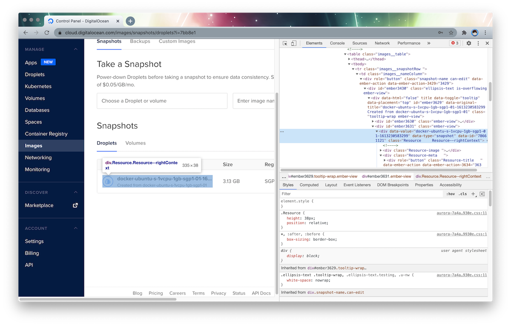Open a new browser tab with the plus icon
The image size is (511, 326).
[130, 21]
